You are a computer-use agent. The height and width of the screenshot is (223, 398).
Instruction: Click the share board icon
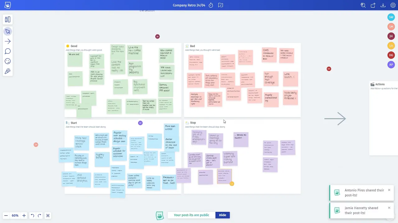point(373,5)
